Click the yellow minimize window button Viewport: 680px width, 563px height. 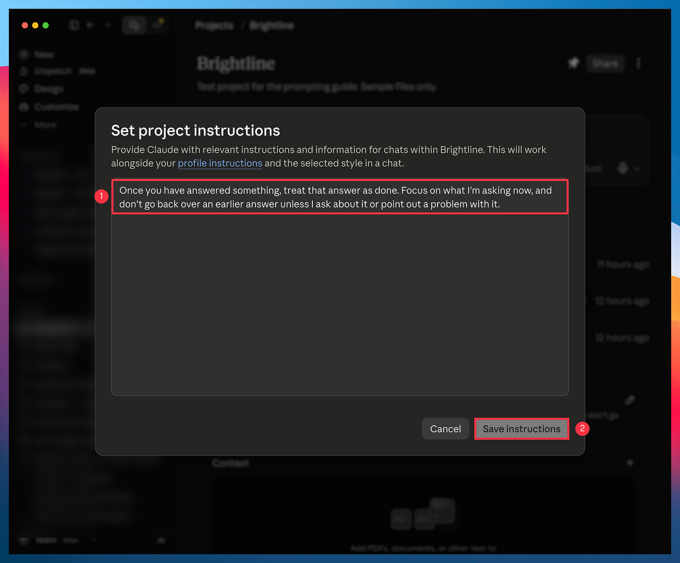click(35, 25)
